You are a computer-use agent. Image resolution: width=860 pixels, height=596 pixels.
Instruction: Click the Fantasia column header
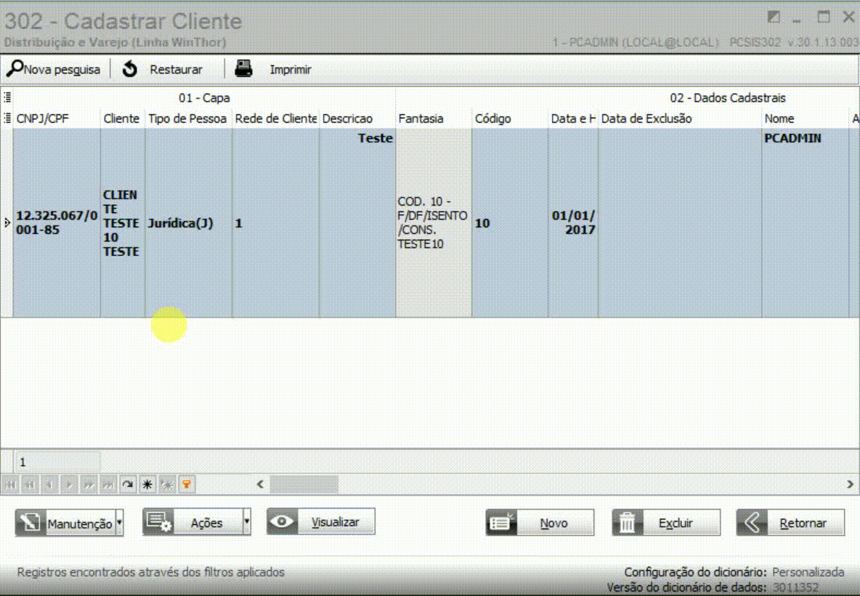point(434,118)
